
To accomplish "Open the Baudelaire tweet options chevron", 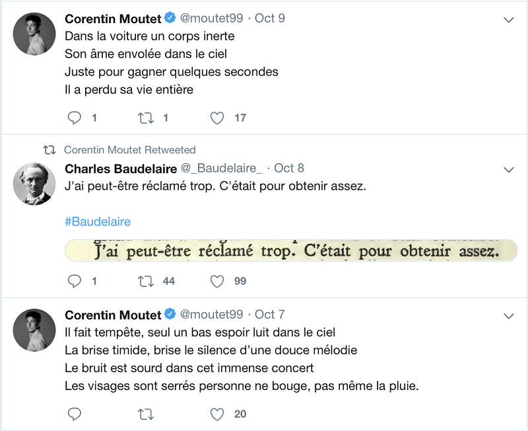I will point(508,170).
